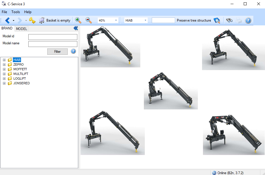Open the toolbar help question mark icon
This screenshot has height=175, width=265.
click(248, 20)
